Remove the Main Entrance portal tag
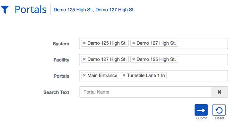Screen dimensions: 237x127 84,75
